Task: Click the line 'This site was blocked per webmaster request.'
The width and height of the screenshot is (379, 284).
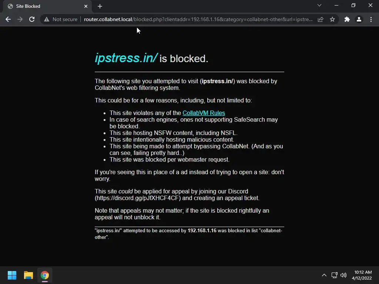Action: coord(170,160)
